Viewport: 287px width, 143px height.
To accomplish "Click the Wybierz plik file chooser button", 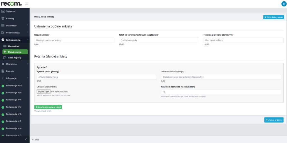I will [43, 91].
